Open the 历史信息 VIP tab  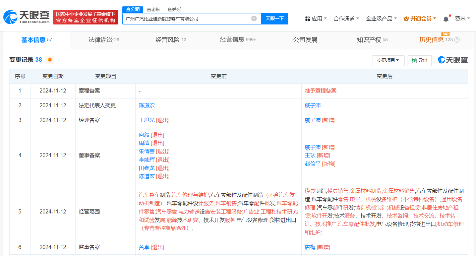pyautogui.click(x=436, y=40)
